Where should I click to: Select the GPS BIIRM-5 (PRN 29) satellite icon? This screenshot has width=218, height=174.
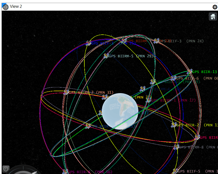tap(106, 56)
